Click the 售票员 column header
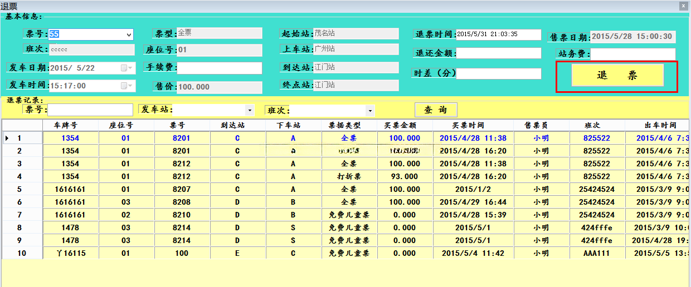This screenshot has height=287, width=691. coord(541,125)
